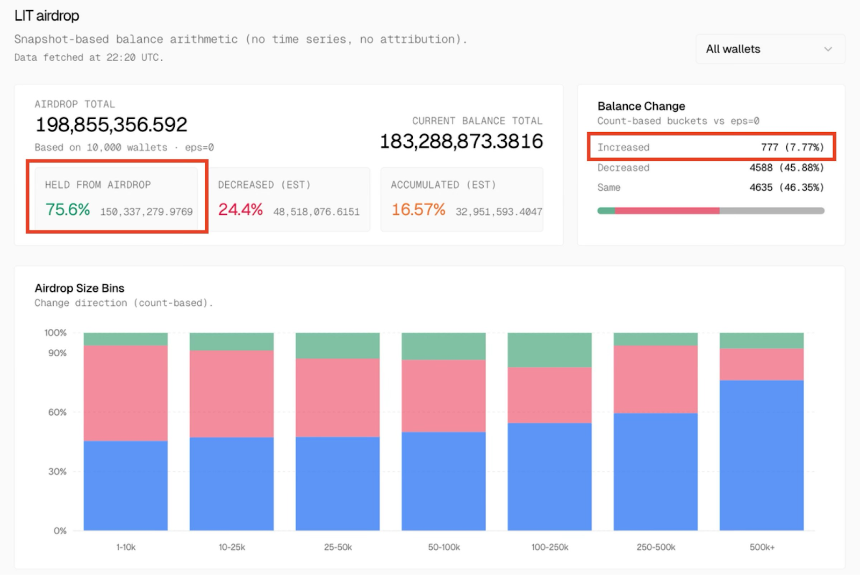The height and width of the screenshot is (575, 860).
Task: Select the Airdrop Size Bins heading
Action: pos(79,288)
